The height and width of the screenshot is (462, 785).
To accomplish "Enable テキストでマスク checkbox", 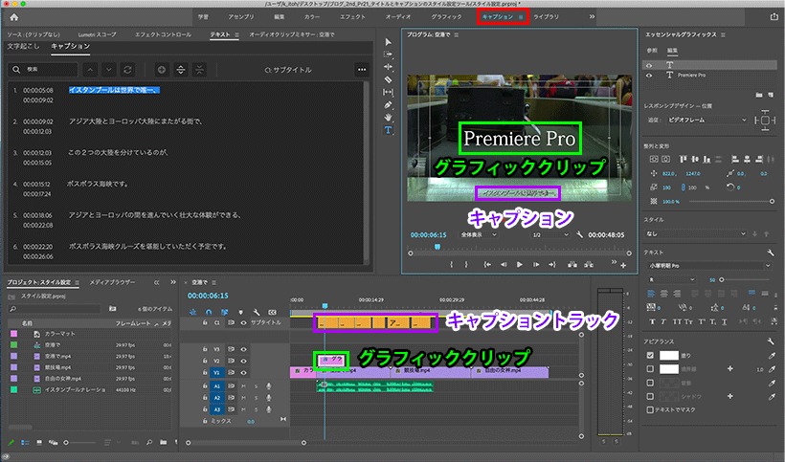I will pyautogui.click(x=650, y=409).
